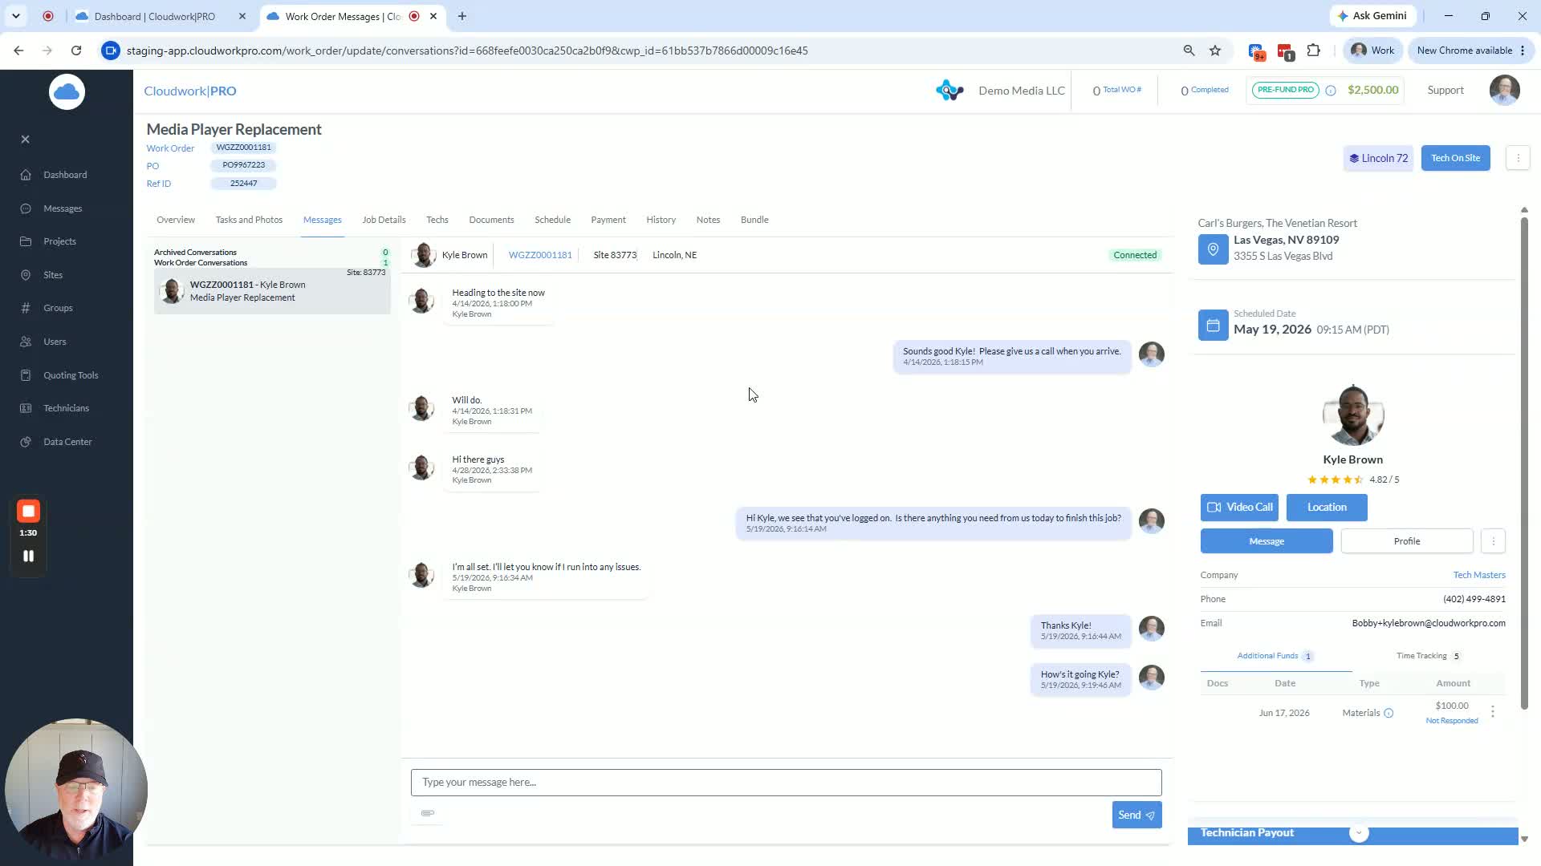
Task: Open Technicians icon in sidebar
Action: tap(26, 408)
